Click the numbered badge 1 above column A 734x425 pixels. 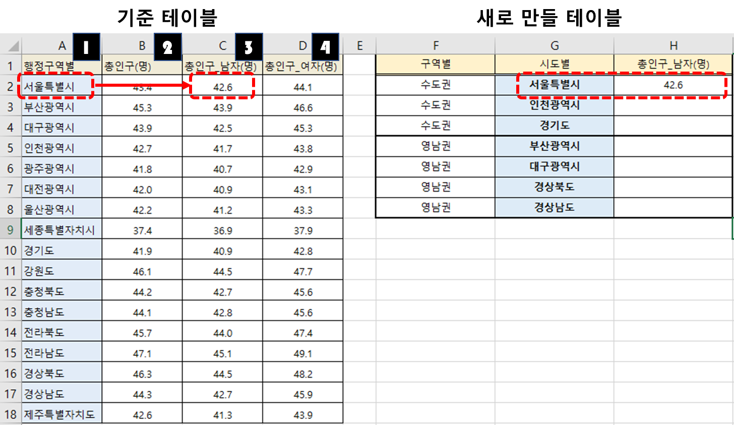pyautogui.click(x=86, y=46)
